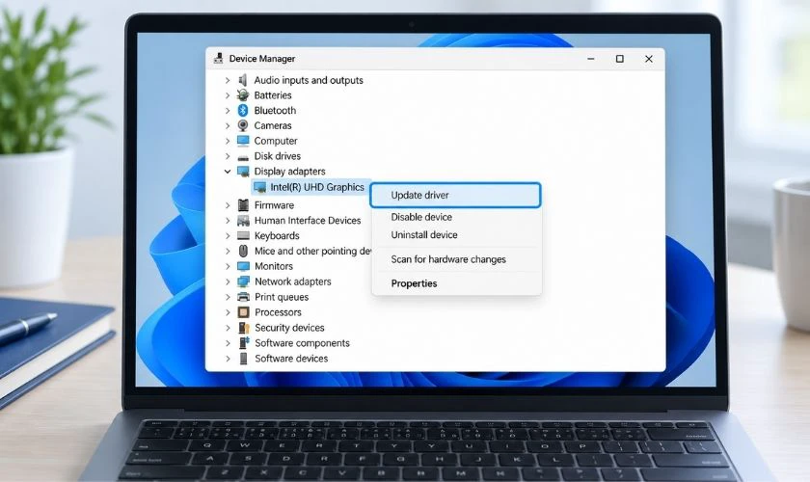This screenshot has height=482, width=810.
Task: Click the Display adapters icon
Action: pos(243,172)
